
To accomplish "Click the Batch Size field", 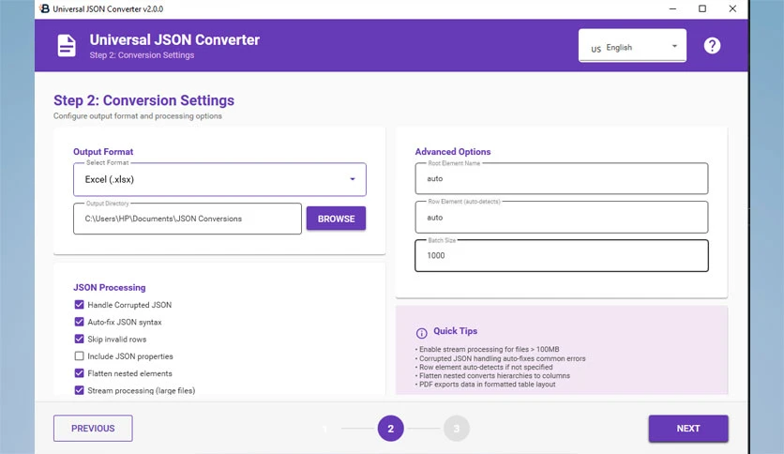I will click(562, 255).
